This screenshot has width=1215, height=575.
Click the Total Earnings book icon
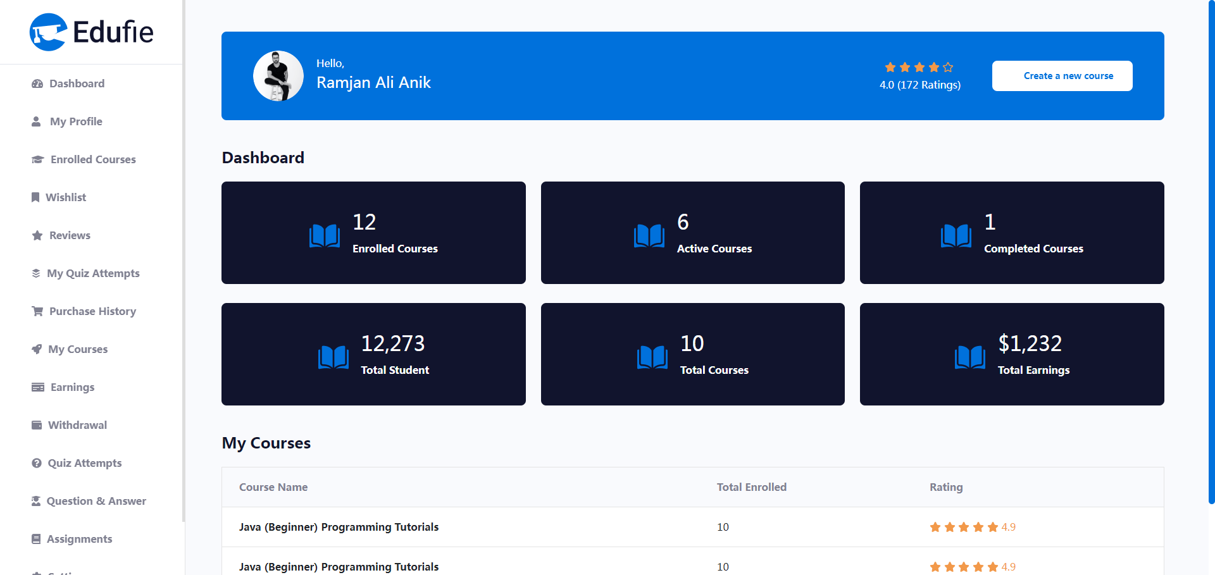[969, 357]
